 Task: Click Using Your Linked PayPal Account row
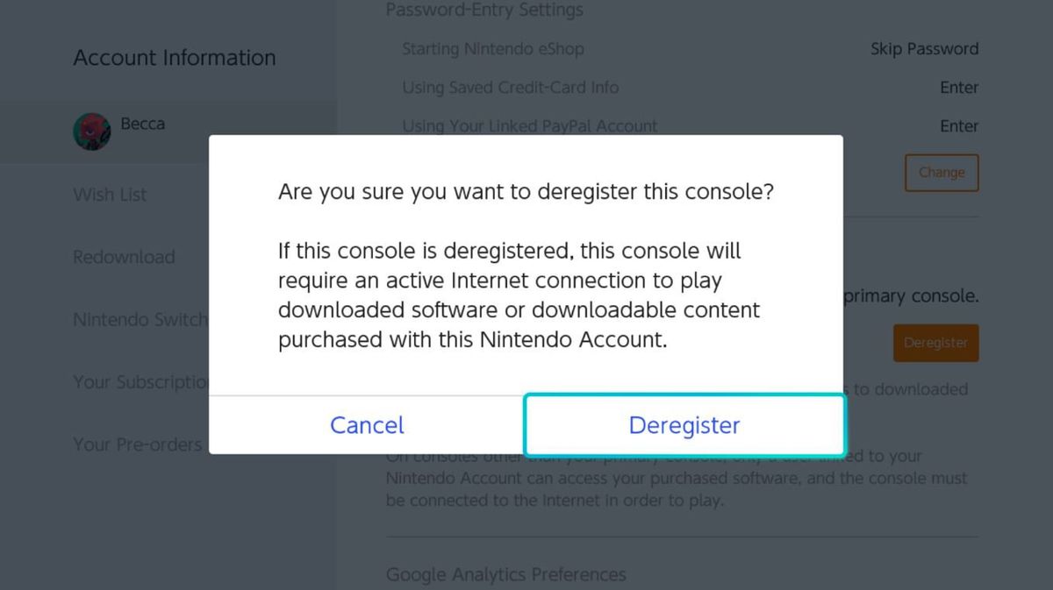point(529,126)
